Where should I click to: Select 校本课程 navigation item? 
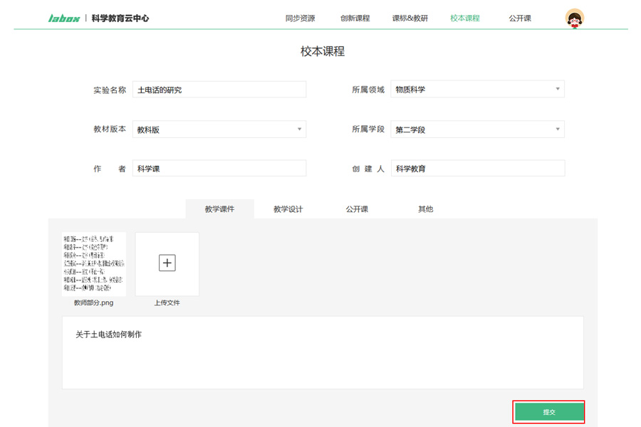point(465,19)
